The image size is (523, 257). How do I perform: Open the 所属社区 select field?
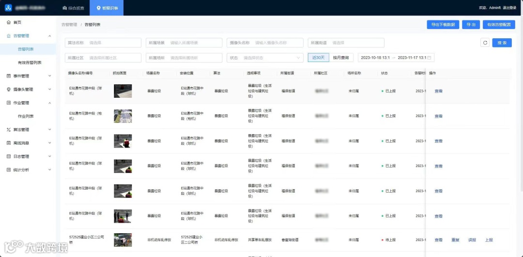(103, 58)
